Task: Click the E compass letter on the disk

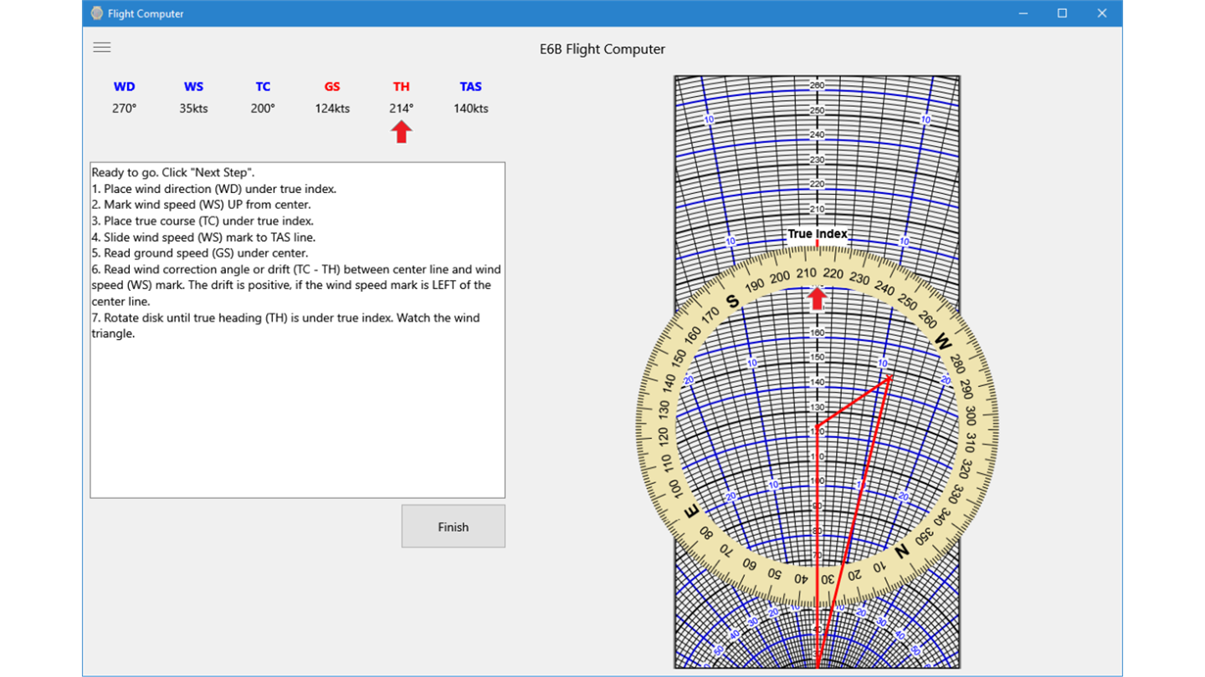Action: pos(692,512)
